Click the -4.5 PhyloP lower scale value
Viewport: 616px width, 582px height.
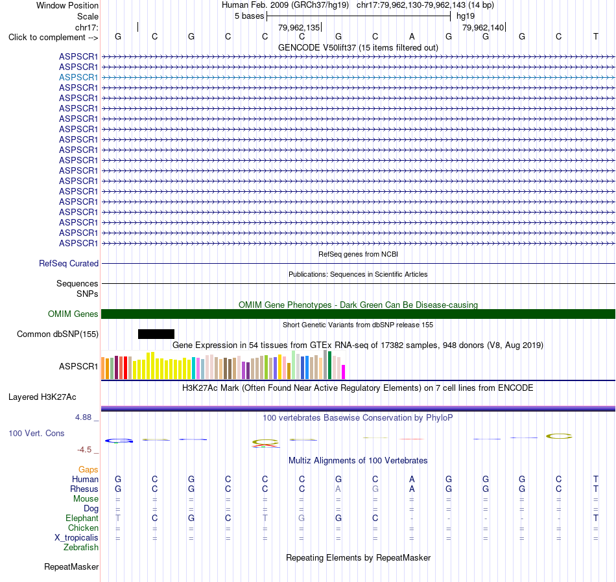coord(84,450)
